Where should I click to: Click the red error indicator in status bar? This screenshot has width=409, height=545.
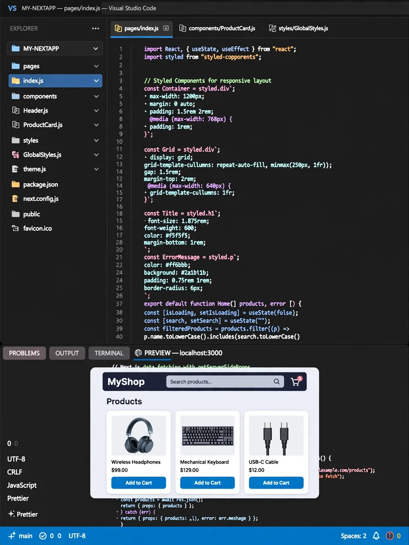coord(389,536)
